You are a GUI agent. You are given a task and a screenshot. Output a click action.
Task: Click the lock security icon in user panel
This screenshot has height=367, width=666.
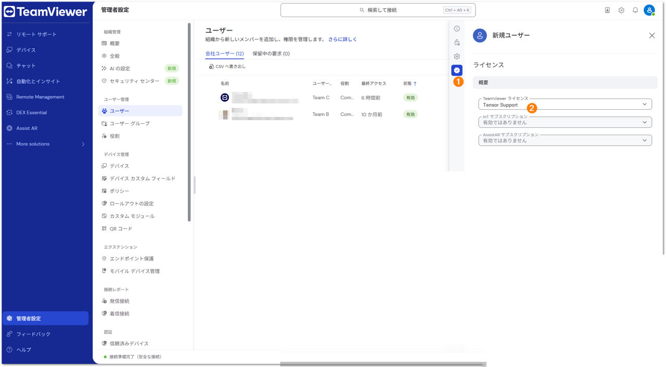(x=457, y=43)
